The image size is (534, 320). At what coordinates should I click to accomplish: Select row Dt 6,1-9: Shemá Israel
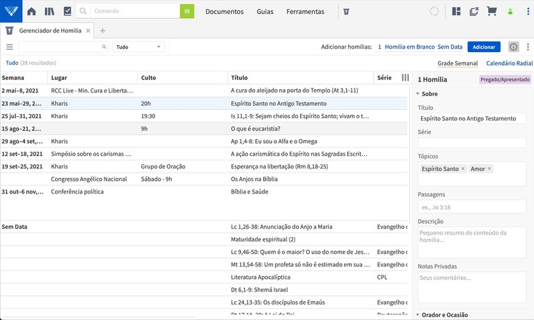point(204,289)
